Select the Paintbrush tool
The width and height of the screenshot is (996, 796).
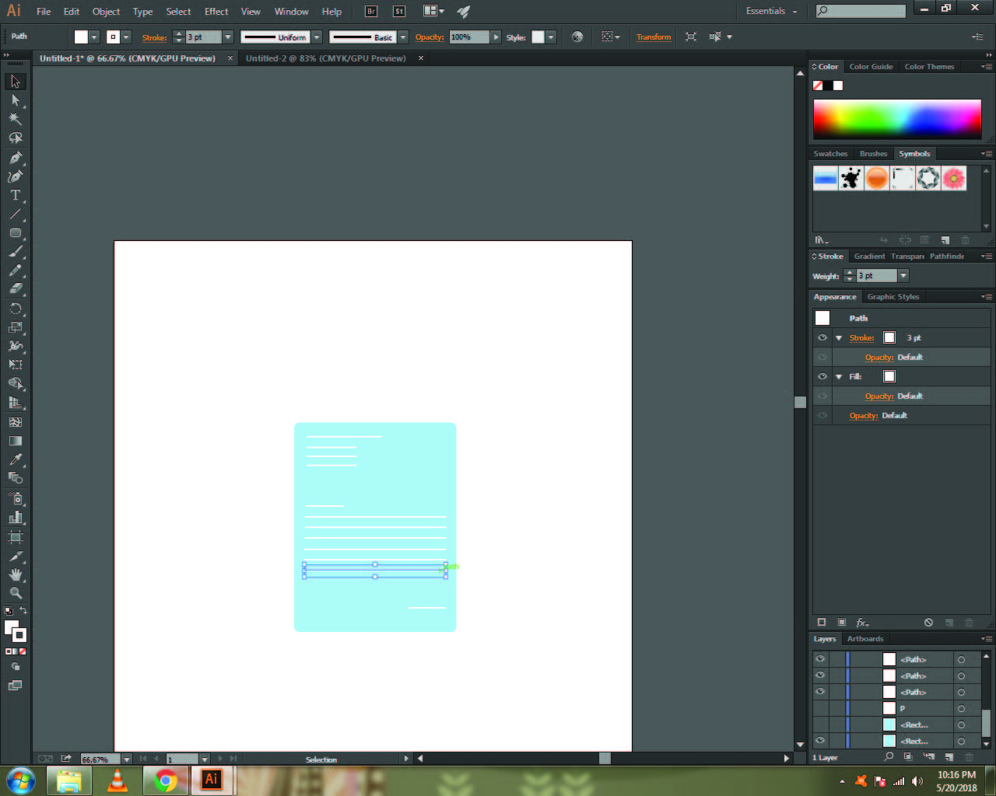click(x=15, y=252)
